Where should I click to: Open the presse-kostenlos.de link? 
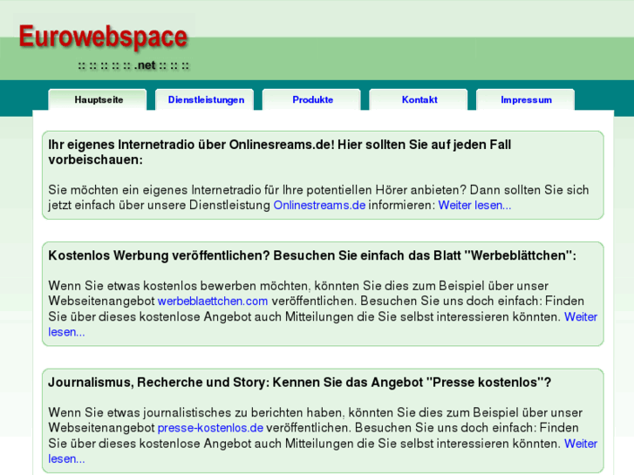(210, 428)
